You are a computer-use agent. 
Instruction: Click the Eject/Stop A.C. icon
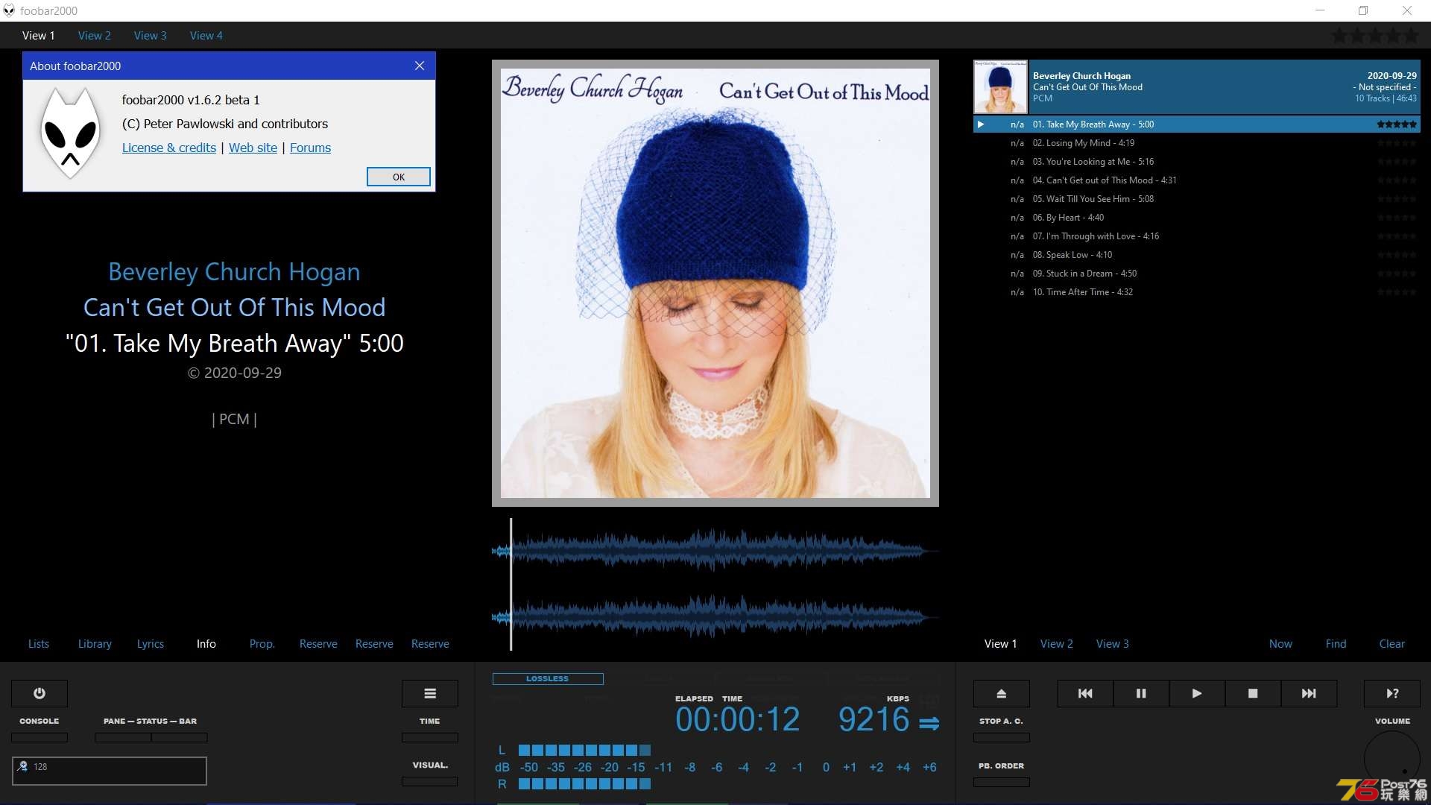[1000, 693]
